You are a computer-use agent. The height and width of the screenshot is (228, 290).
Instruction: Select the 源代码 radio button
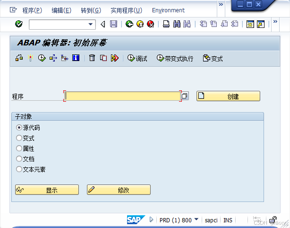tap(19, 127)
